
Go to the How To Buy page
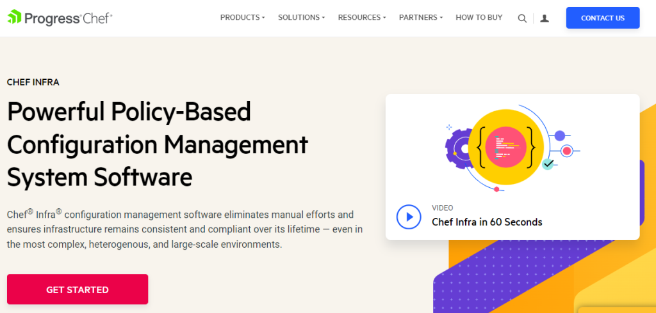(x=479, y=17)
